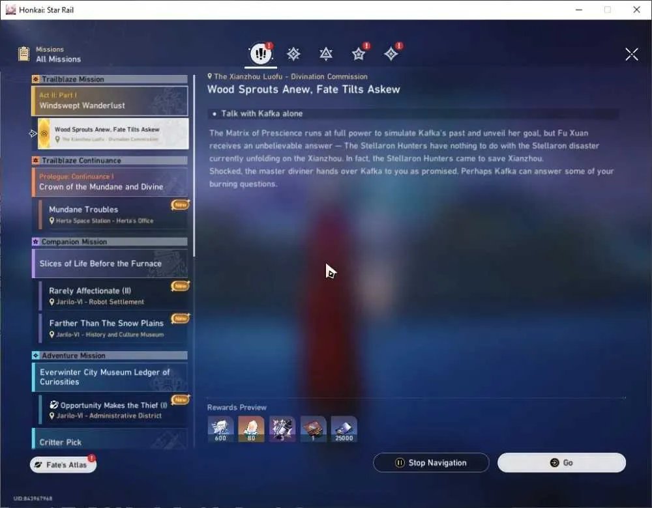Viewport: 652px width, 508px height.
Task: Open Fate's Atlas
Action: click(x=63, y=465)
